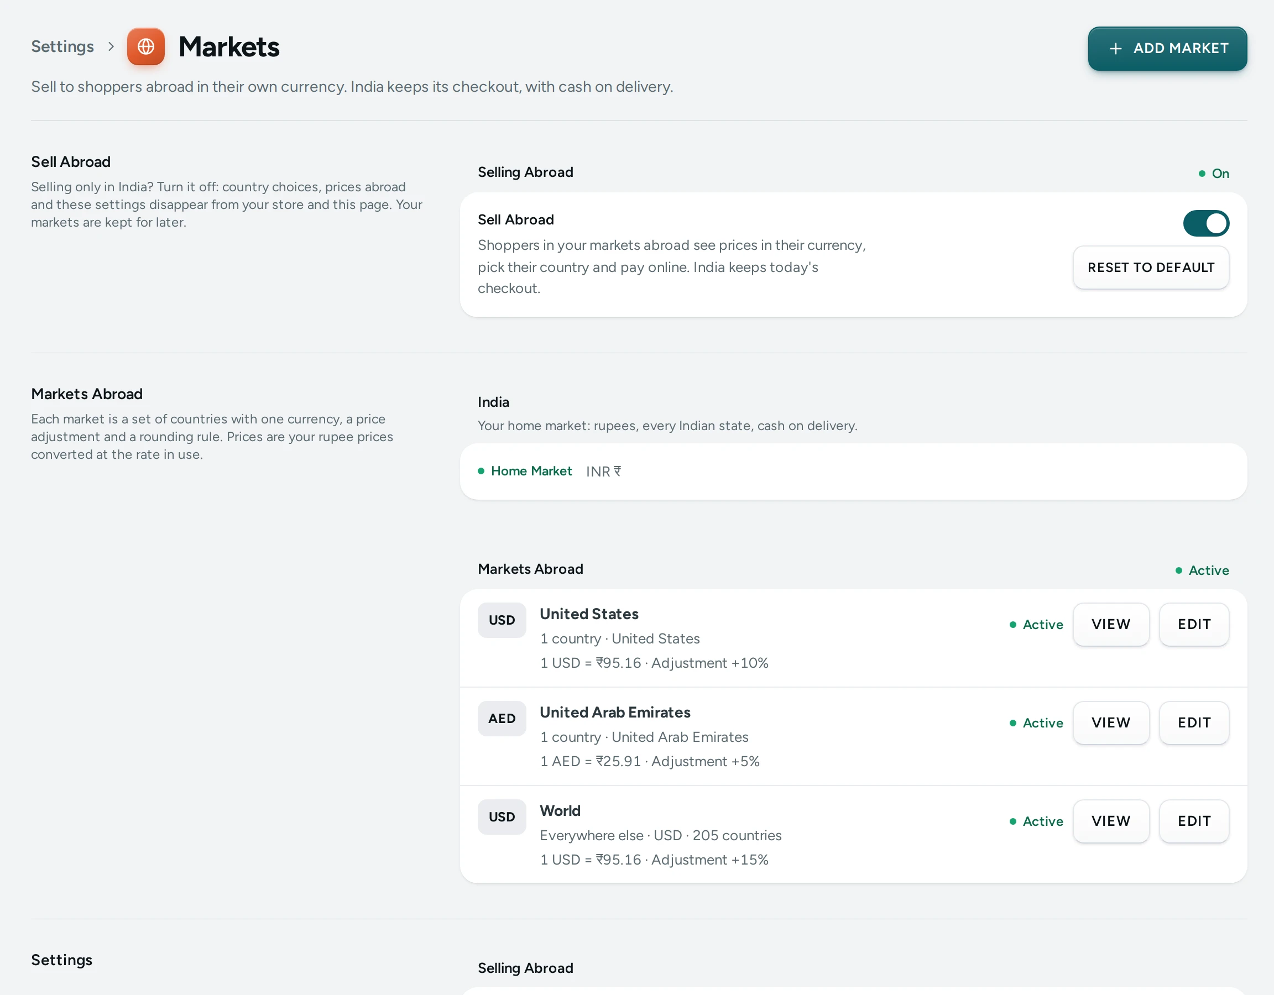The image size is (1274, 995).
Task: Edit the United Arab Emirates market
Action: click(x=1193, y=723)
